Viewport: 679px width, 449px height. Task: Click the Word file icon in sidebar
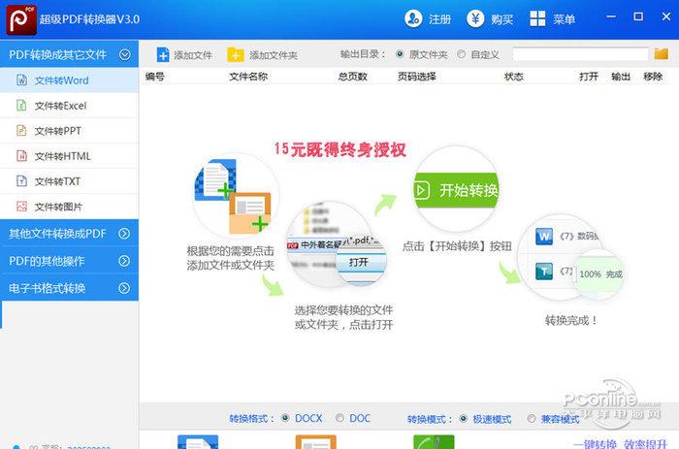(21, 80)
